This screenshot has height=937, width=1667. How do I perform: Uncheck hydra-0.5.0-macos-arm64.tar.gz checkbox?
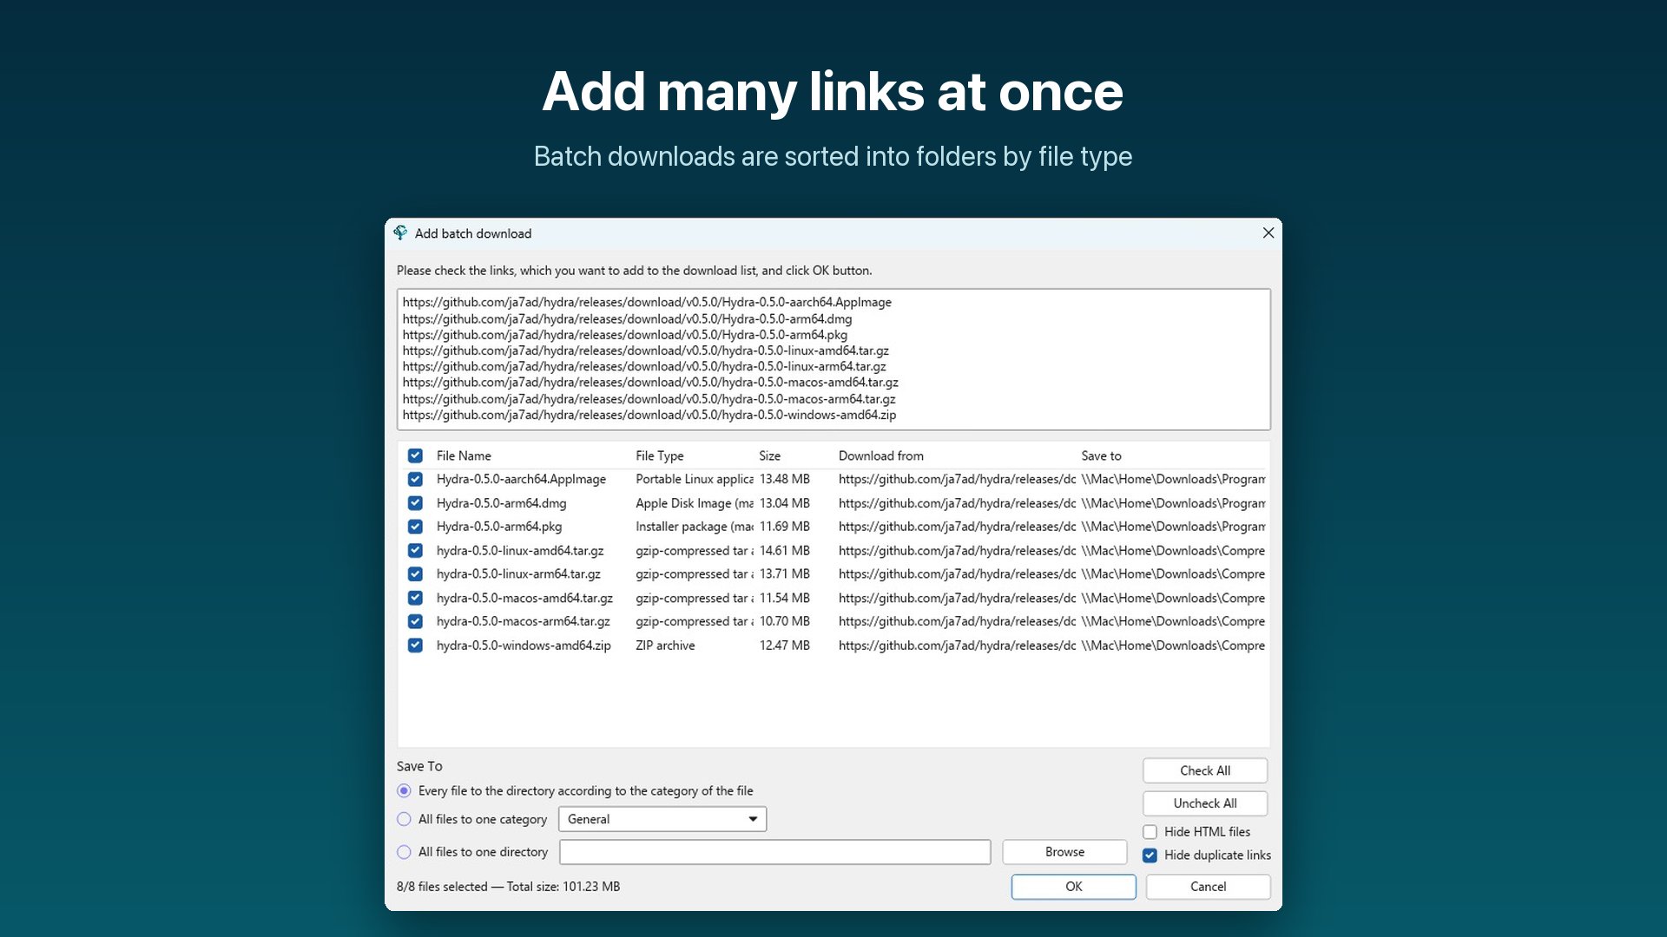point(415,621)
